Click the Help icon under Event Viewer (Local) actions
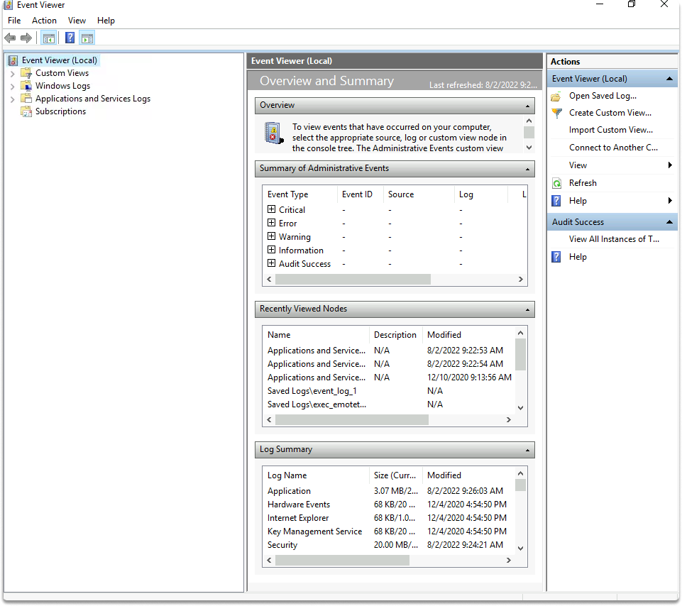The image size is (682, 606). click(556, 201)
